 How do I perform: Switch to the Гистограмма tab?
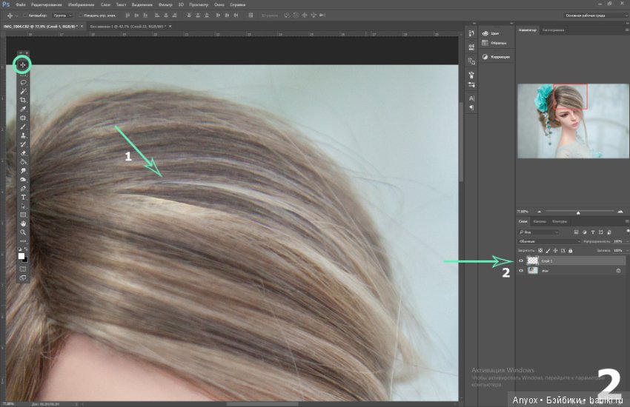click(553, 30)
